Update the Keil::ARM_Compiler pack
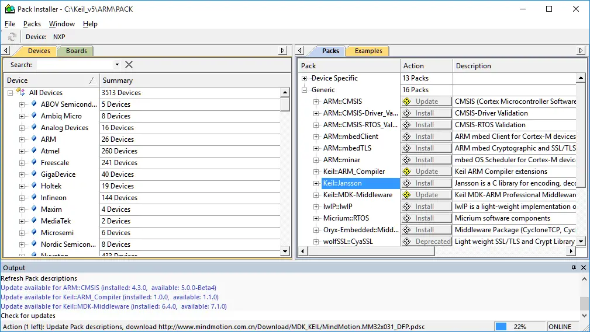The width and height of the screenshot is (590, 332). coord(426,172)
